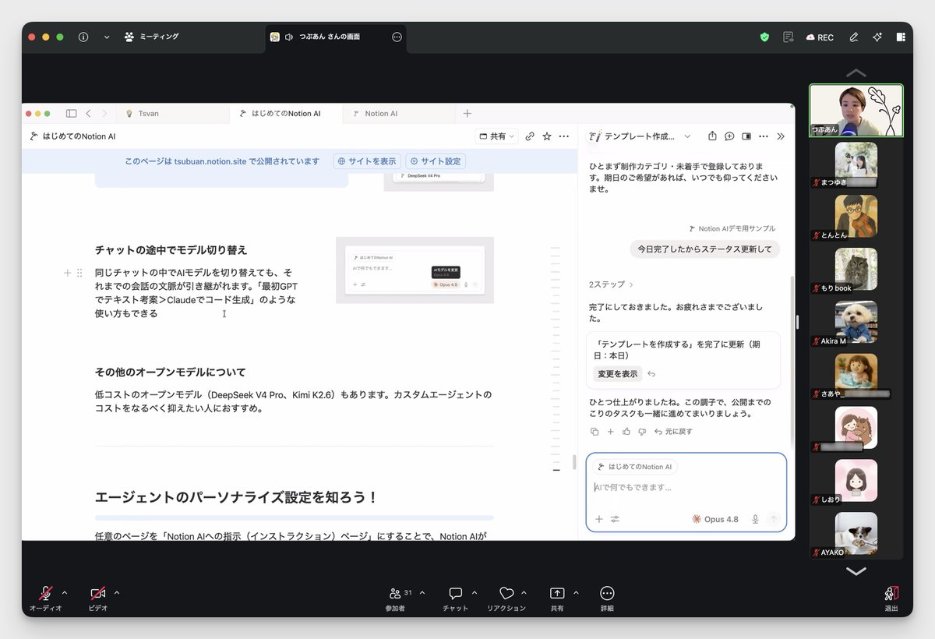Open the meeting info icon in Zoom title bar

click(x=83, y=37)
